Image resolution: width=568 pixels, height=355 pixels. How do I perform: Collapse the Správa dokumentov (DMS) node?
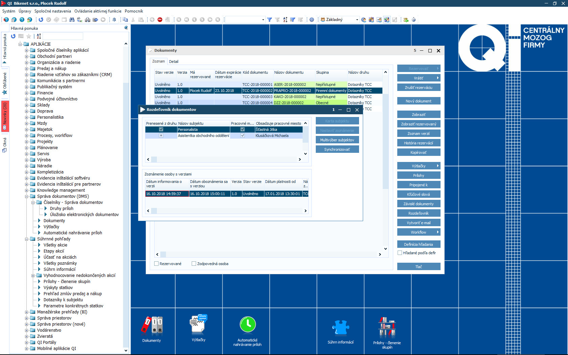point(26,196)
